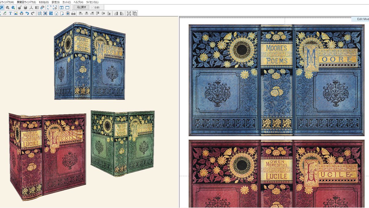Click the dashed selection frame icon

49,8
